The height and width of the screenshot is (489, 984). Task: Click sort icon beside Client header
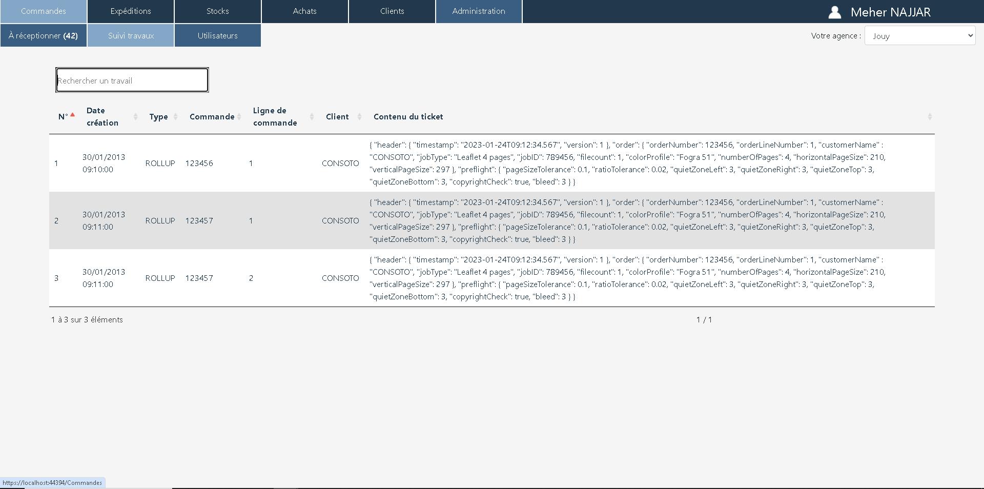click(x=359, y=117)
